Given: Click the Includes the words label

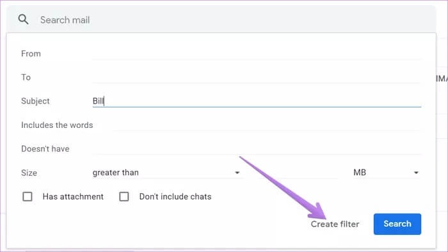Looking at the screenshot, I should click(57, 125).
